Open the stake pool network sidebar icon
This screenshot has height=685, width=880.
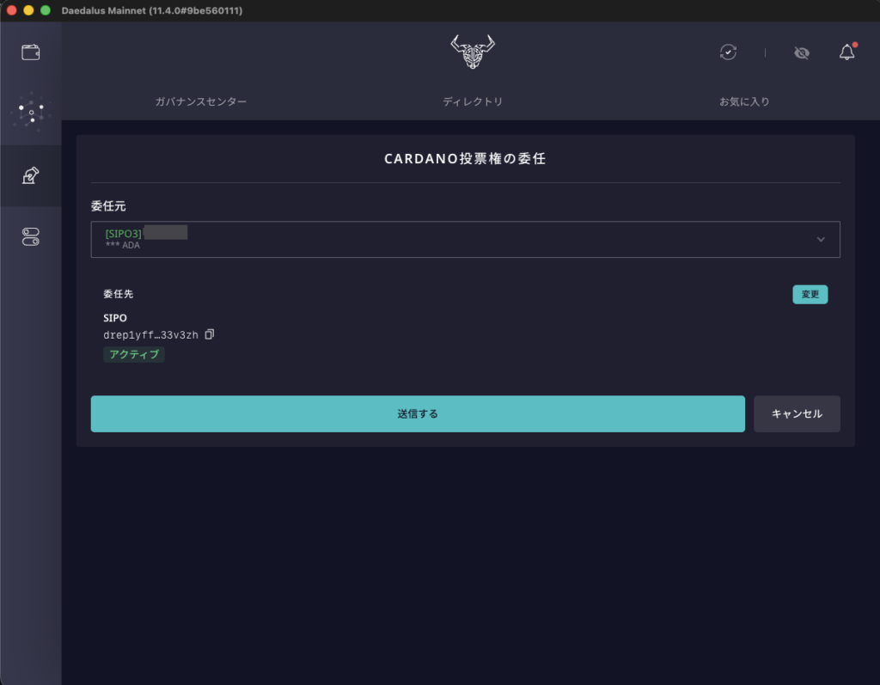pos(31,112)
